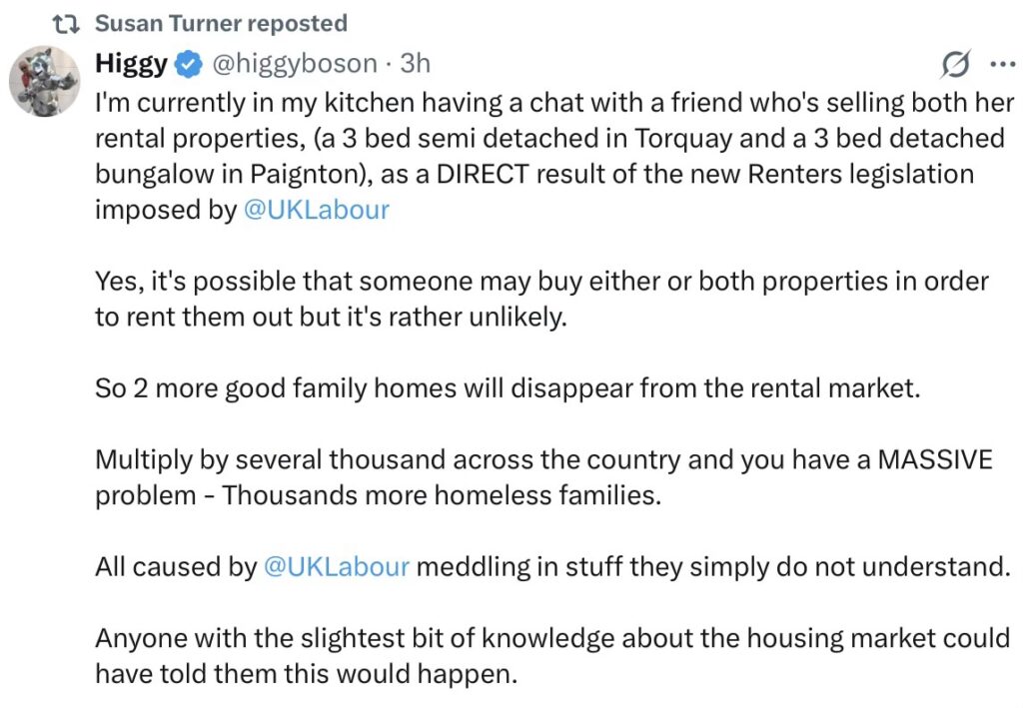The height and width of the screenshot is (708, 1023).
Task: Click Higgy's profile avatar picture
Action: (43, 80)
